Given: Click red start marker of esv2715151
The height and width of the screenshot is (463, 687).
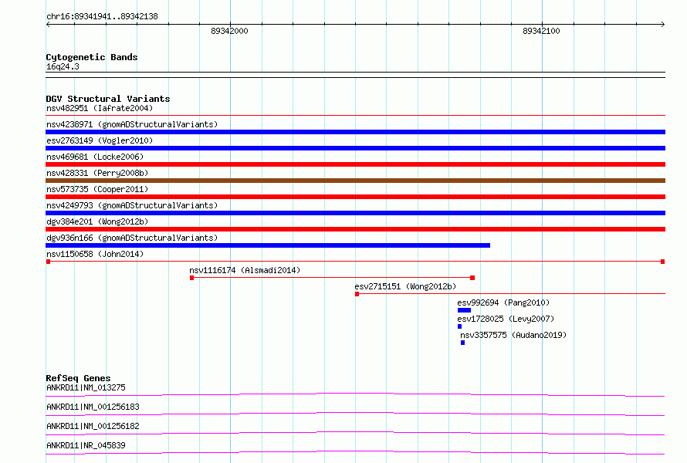Looking at the screenshot, I should click(x=357, y=294).
